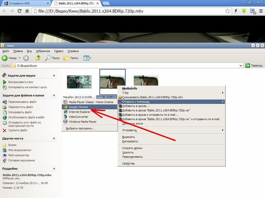Click the lightning bolt extension icon

pyautogui.click(x=236, y=11)
